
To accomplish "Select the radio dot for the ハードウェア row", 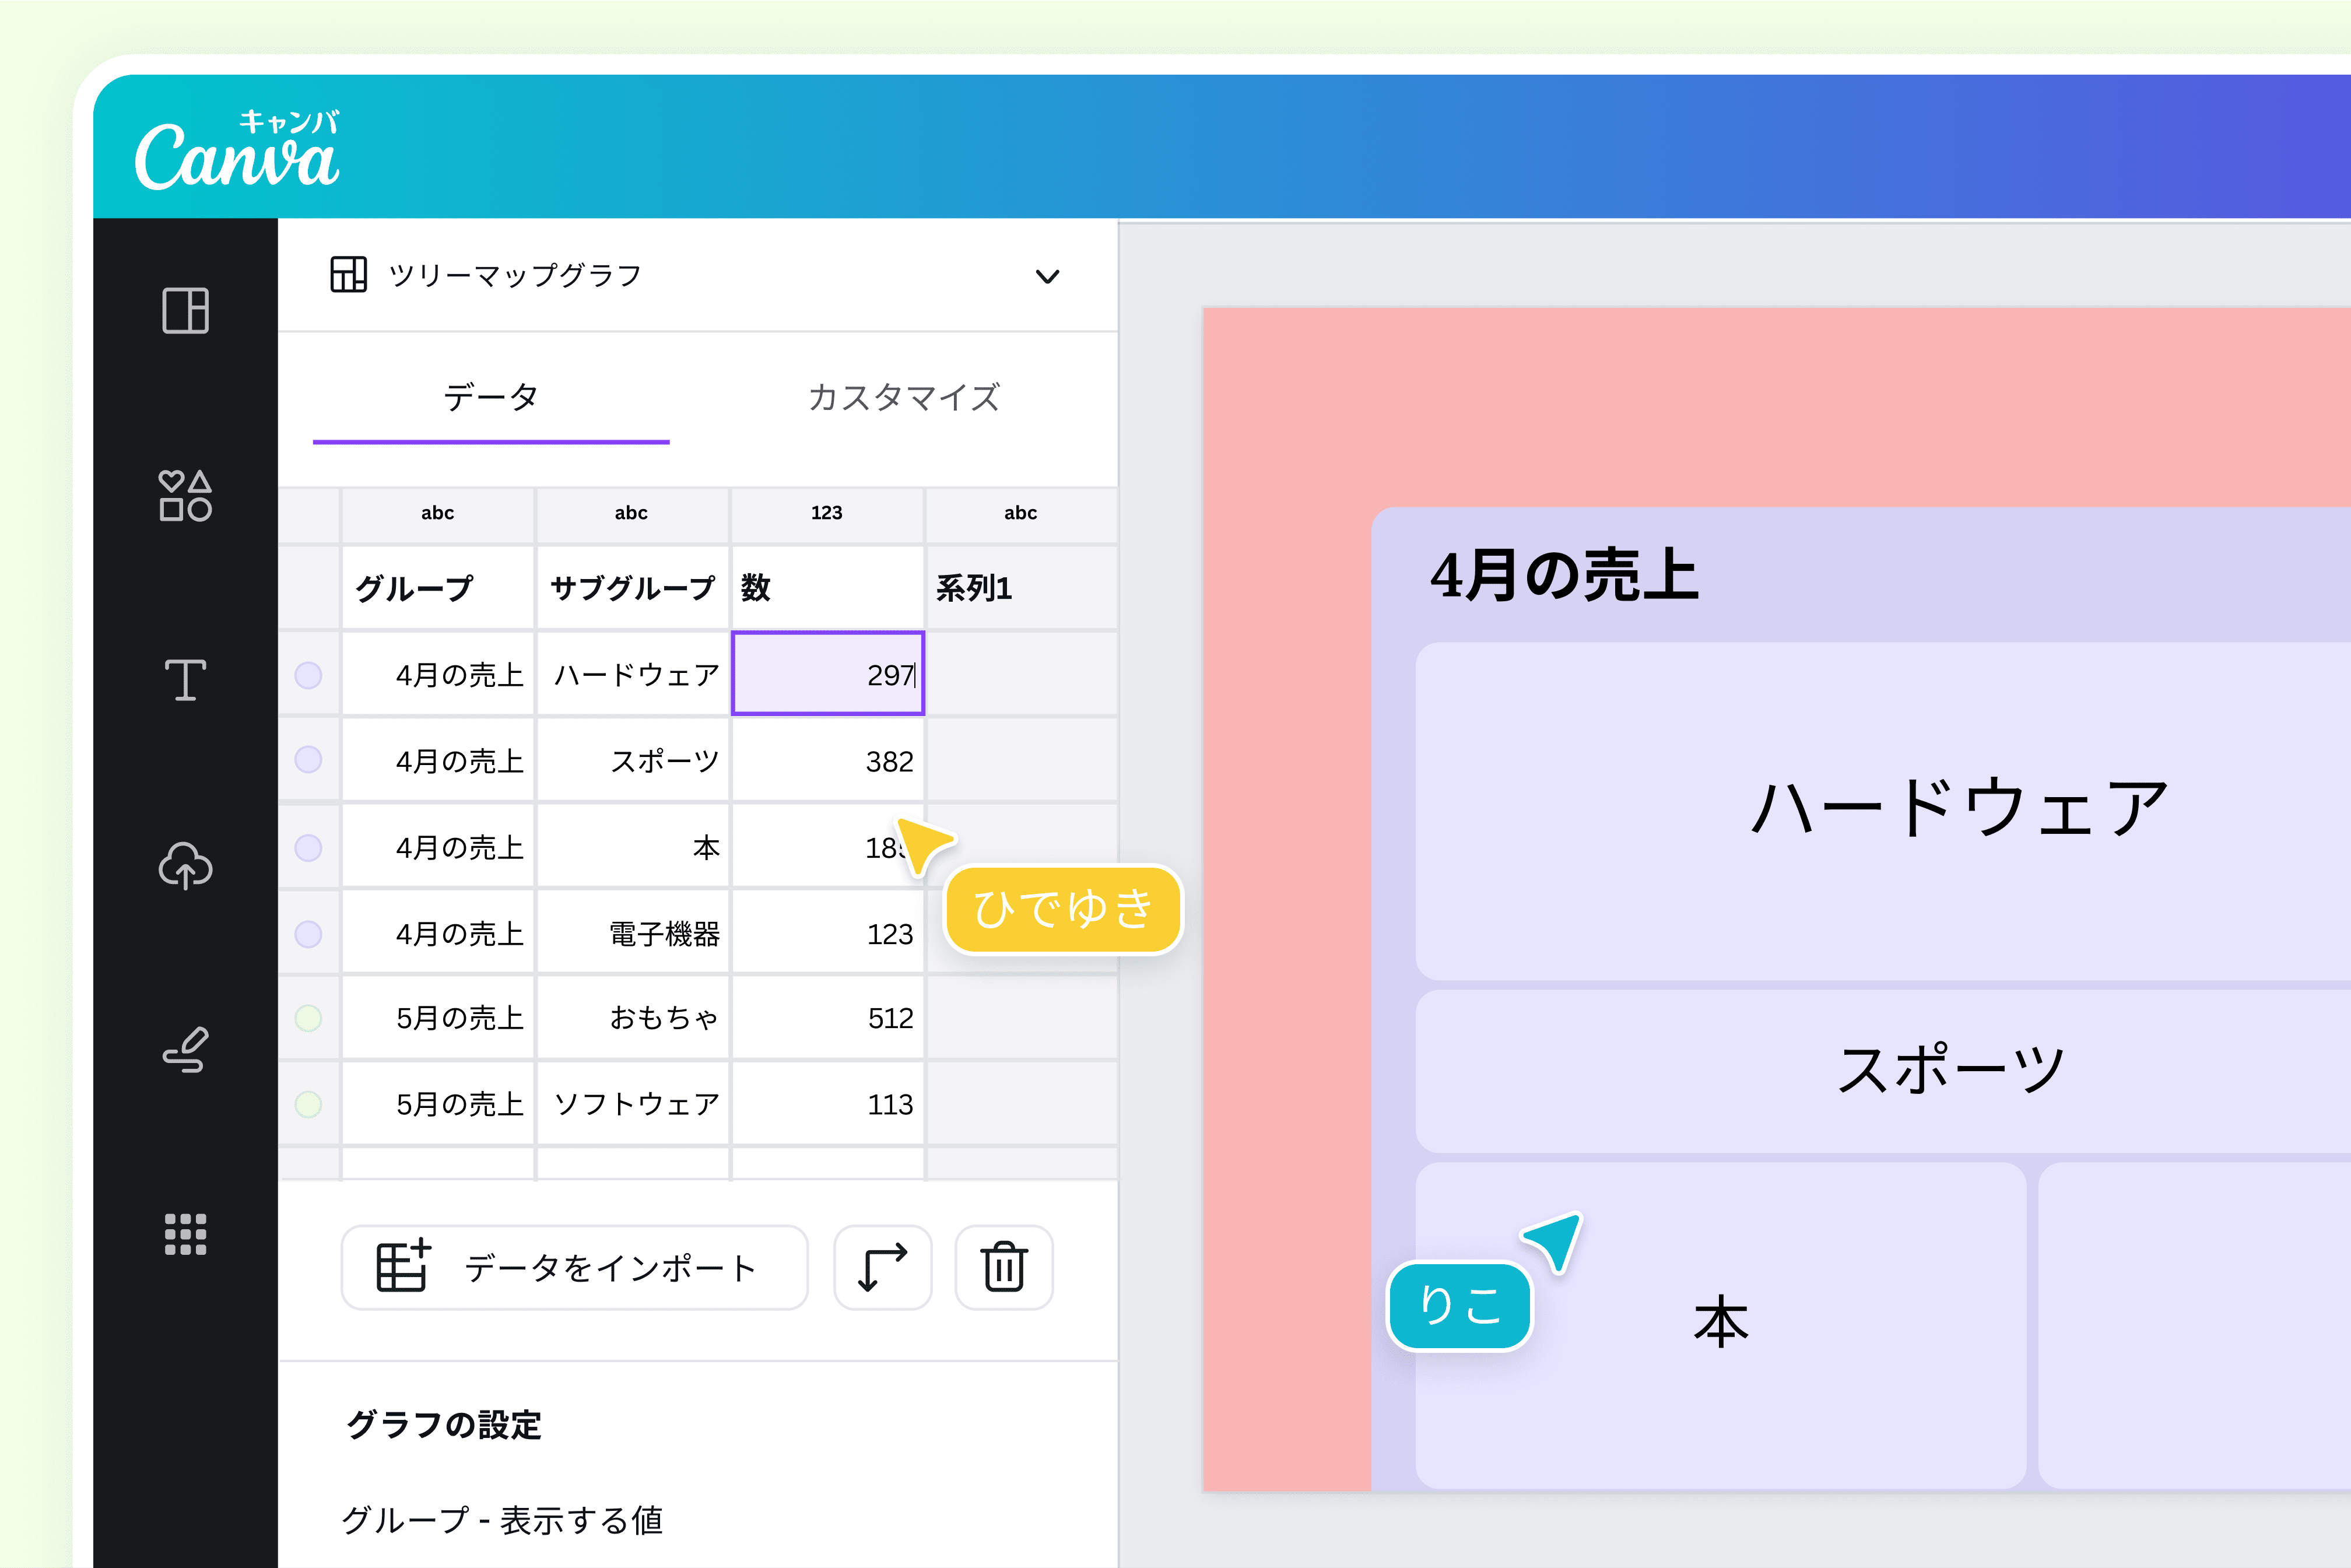I will point(309,674).
